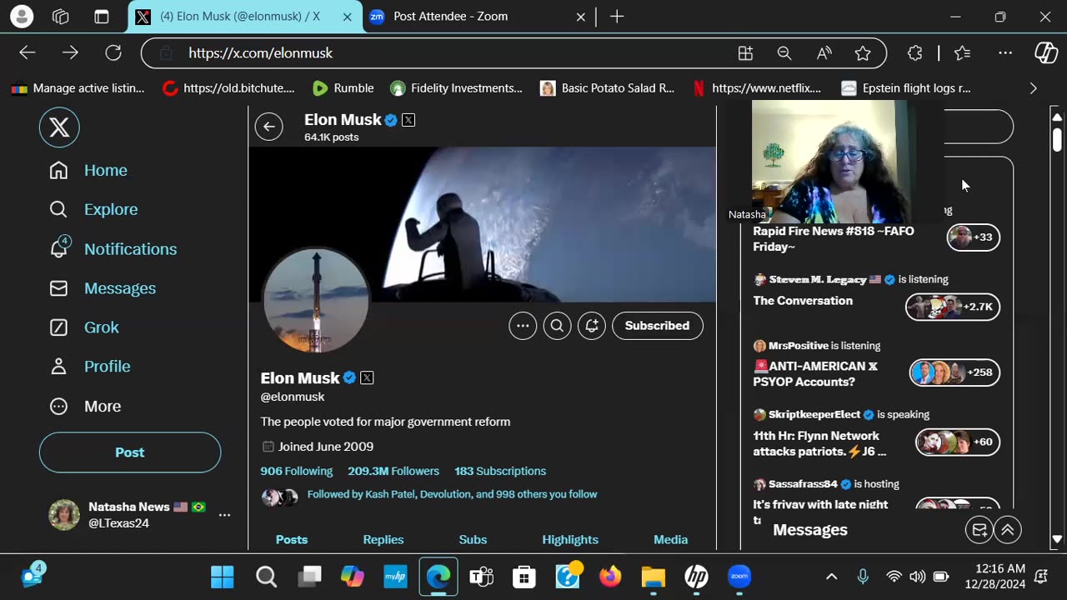The height and width of the screenshot is (600, 1067).
Task: Open Elon Musk's rocket profile picture
Action: pos(316,301)
